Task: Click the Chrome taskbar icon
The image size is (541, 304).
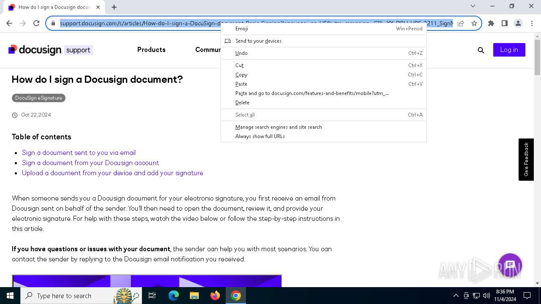Action: click(x=236, y=296)
